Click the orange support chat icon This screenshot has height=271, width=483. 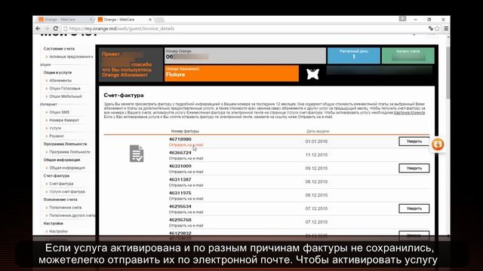pos(438,145)
